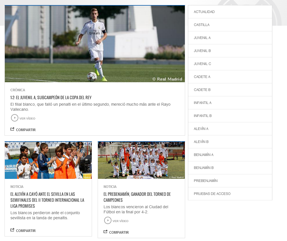Click Compartir label on Alevín A card

pos(26,231)
